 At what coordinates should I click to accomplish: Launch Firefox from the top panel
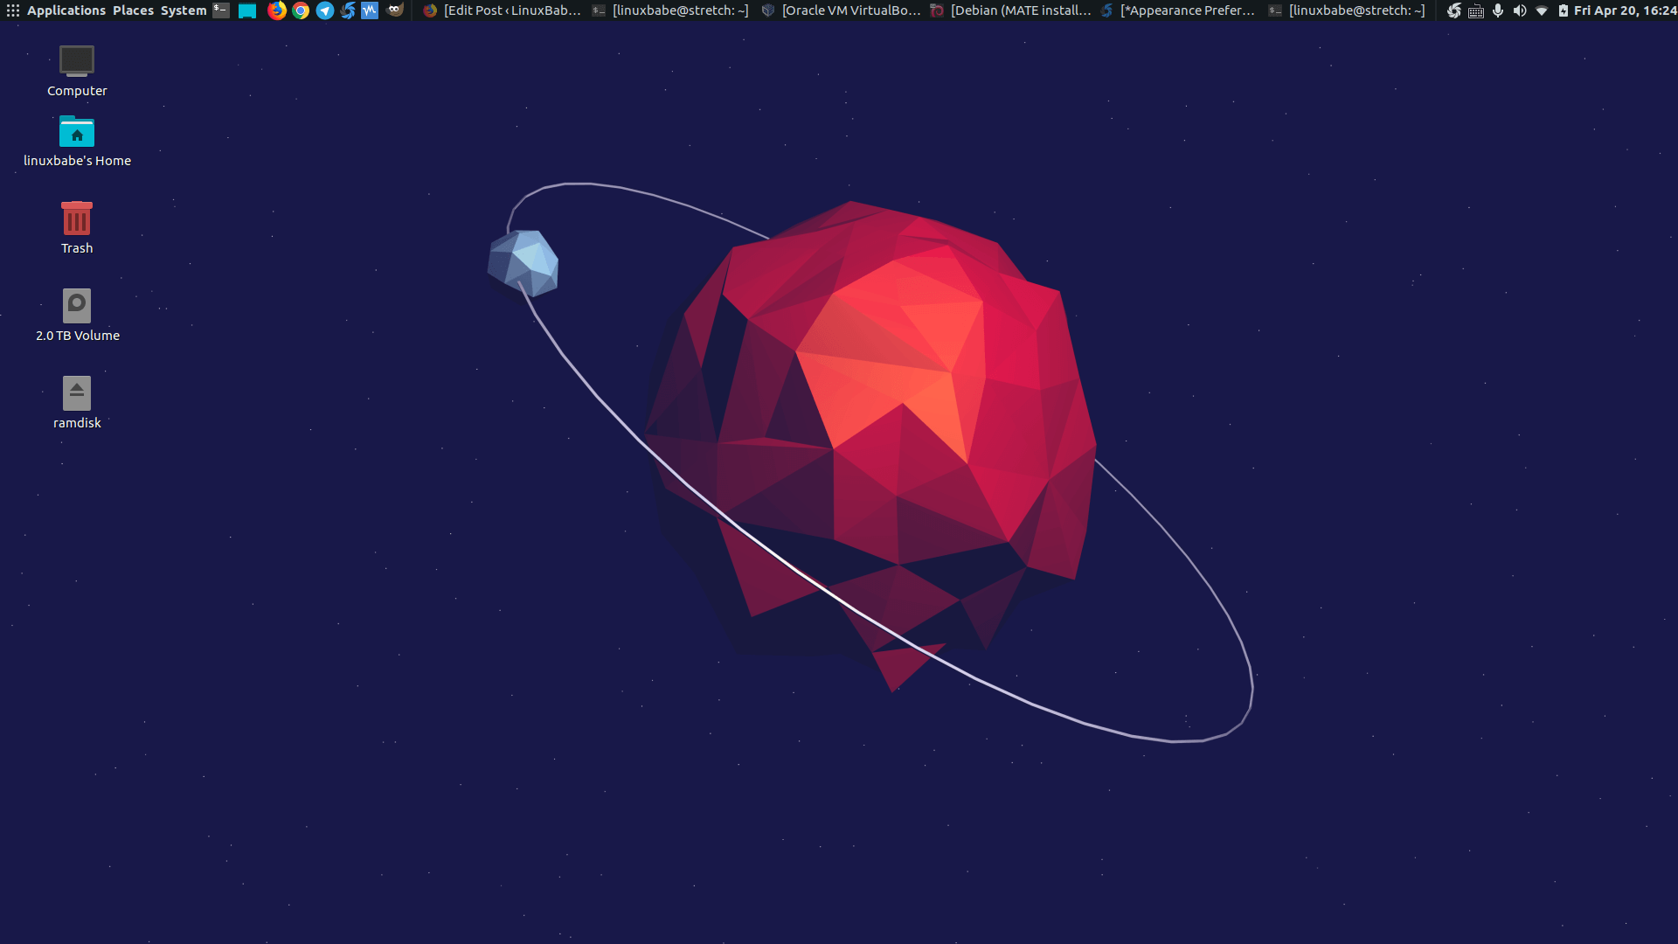[x=276, y=10]
